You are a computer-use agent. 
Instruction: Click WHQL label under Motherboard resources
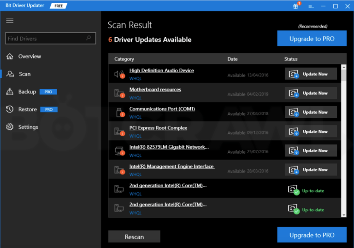point(135,98)
